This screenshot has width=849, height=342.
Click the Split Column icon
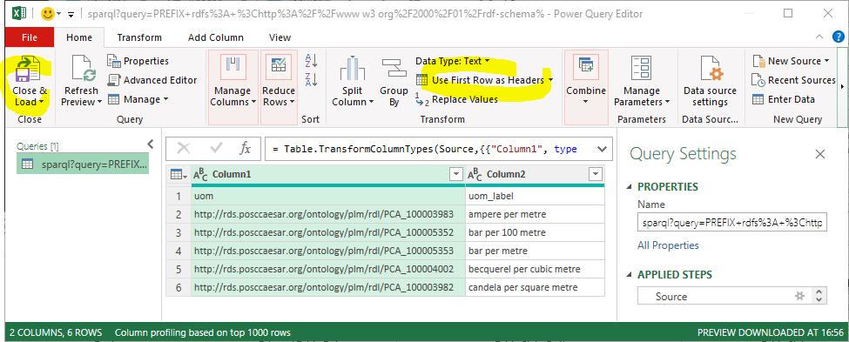tap(353, 69)
